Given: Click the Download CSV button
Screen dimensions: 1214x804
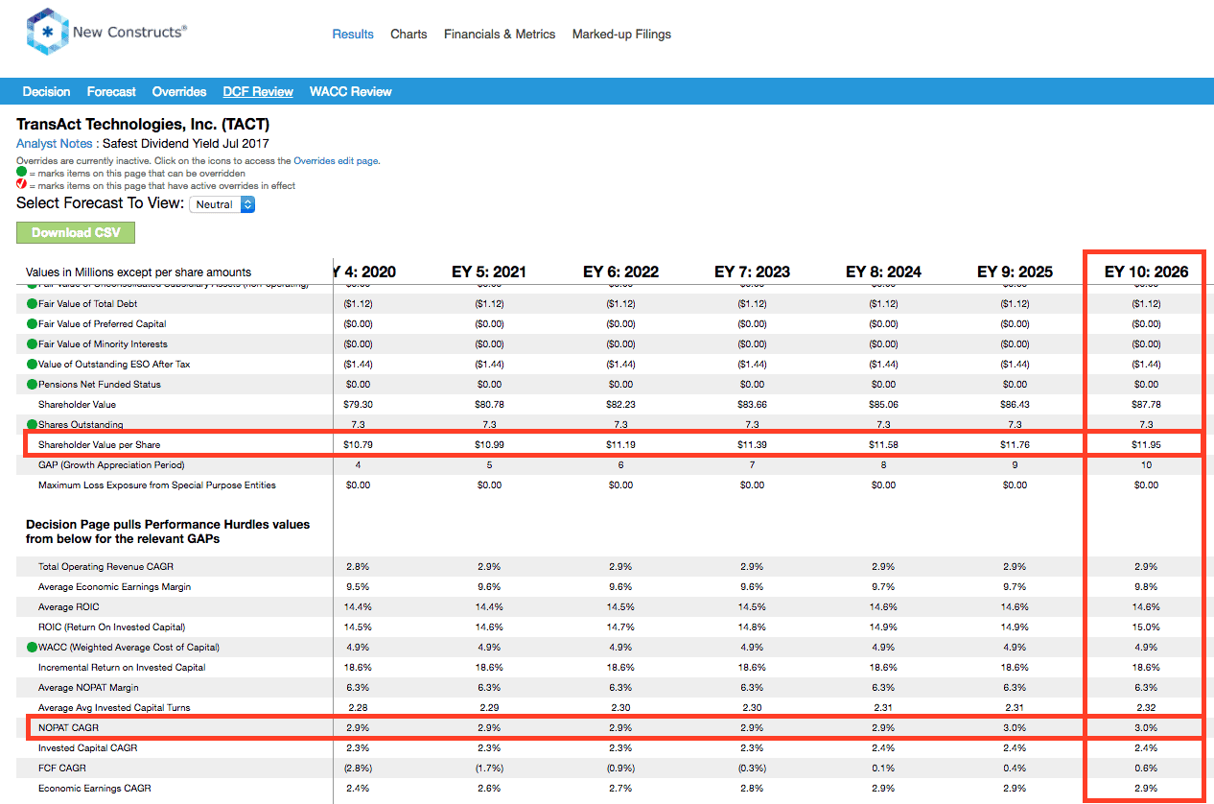Looking at the screenshot, I should click(76, 233).
